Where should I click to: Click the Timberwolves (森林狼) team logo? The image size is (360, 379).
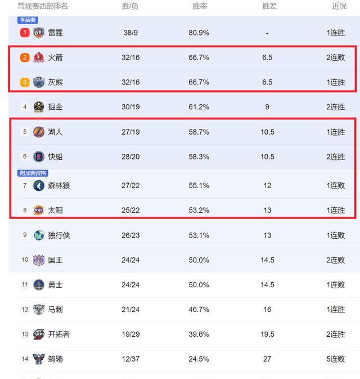[x=39, y=185]
